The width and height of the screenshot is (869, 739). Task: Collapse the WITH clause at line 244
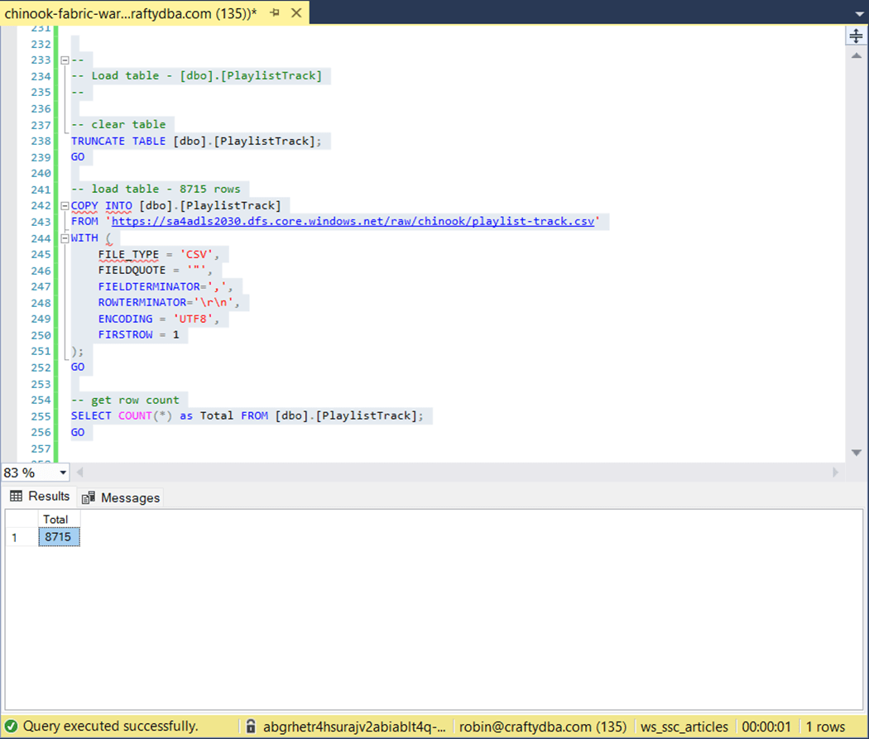64,238
